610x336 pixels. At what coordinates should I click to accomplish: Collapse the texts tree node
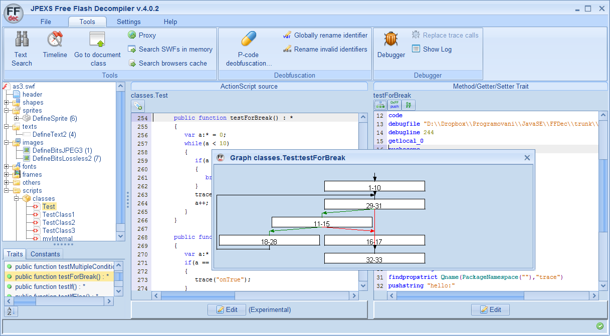7,127
